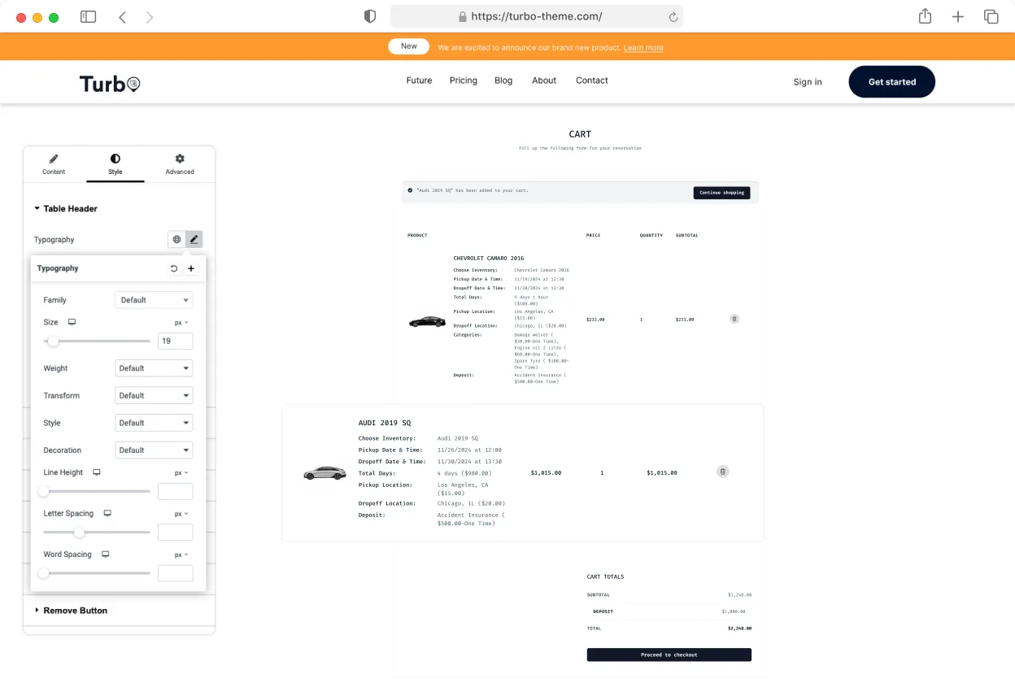Click the Line Height responsive device icon

[x=97, y=472]
